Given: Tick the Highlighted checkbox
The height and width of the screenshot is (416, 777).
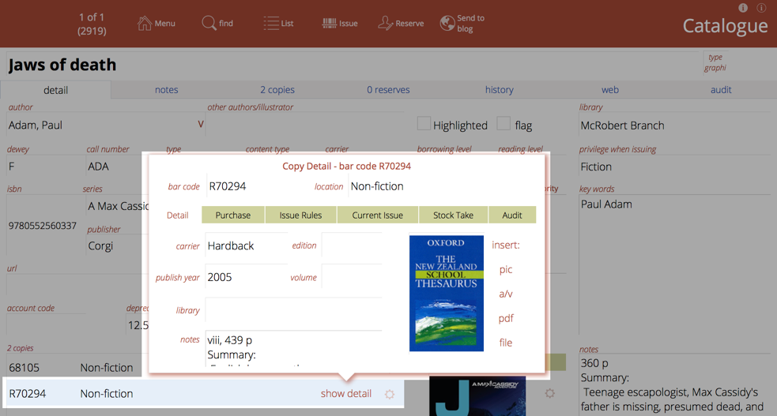Looking at the screenshot, I should click(424, 124).
